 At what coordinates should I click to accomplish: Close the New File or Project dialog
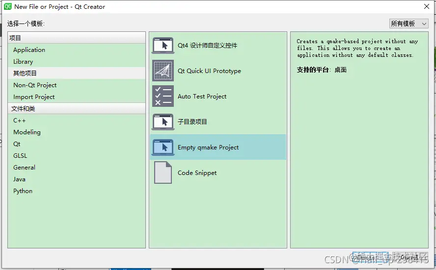pos(427,6)
